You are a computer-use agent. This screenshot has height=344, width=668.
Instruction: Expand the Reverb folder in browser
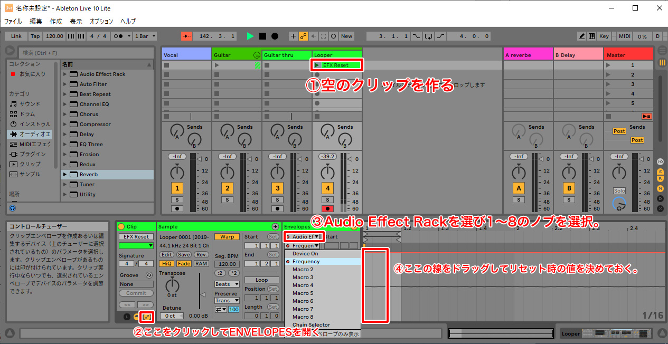pos(65,175)
